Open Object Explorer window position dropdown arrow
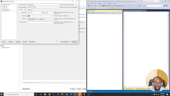This screenshot has height=96, width=170. pos(118,11)
